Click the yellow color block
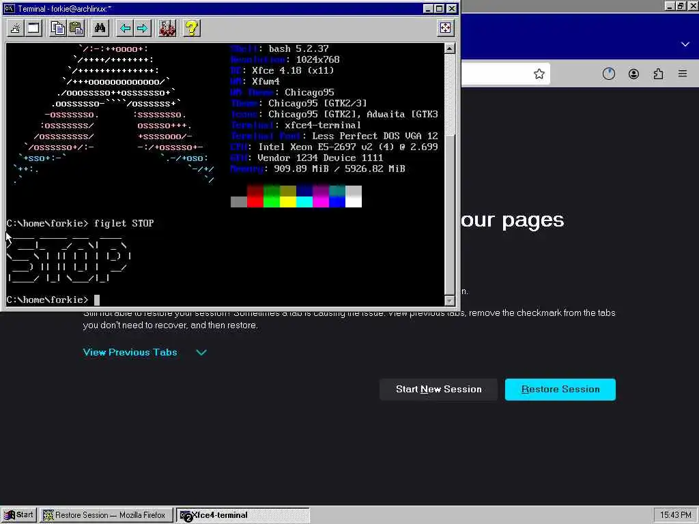Viewport: 699px width, 524px height. tap(288, 202)
